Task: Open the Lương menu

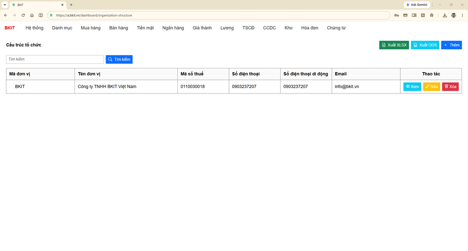Action: click(227, 28)
